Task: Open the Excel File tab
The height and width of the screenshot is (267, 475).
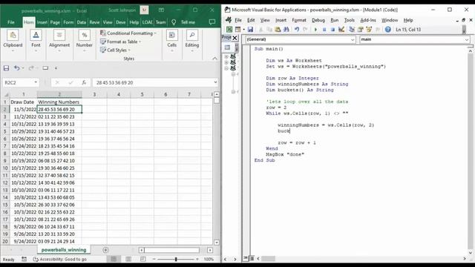Action: point(11,22)
